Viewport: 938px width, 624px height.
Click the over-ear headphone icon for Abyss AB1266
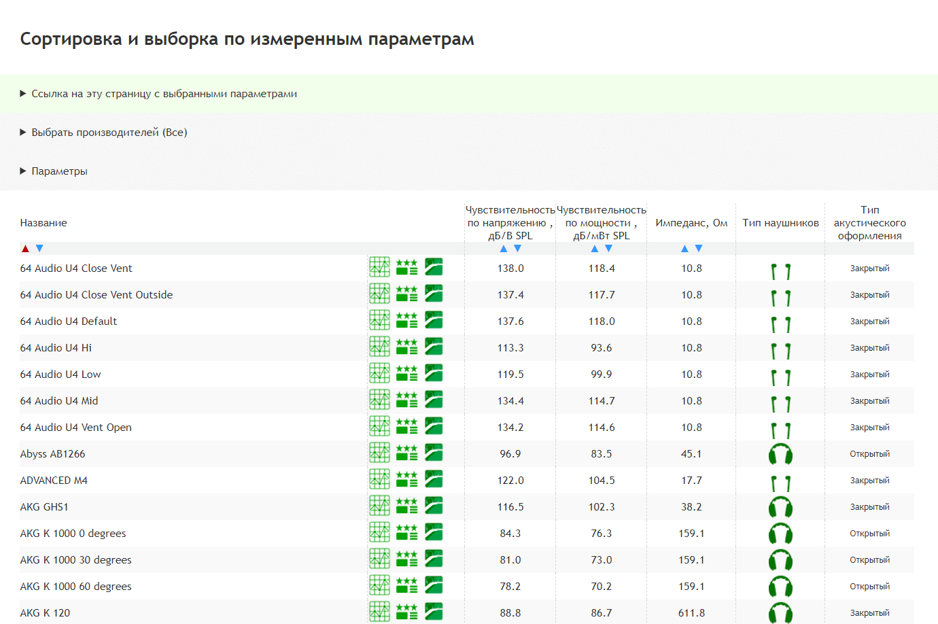tap(780, 454)
